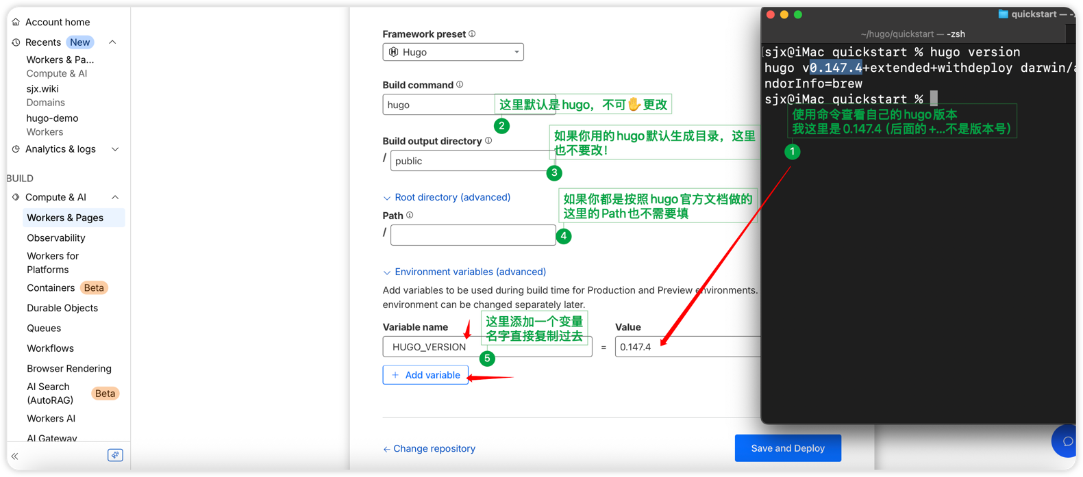Click the Recents clock icon
This screenshot has height=477, width=1083.
point(16,42)
